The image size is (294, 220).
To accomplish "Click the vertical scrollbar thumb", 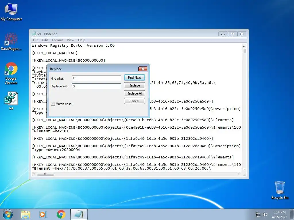I will (x=244, y=51).
